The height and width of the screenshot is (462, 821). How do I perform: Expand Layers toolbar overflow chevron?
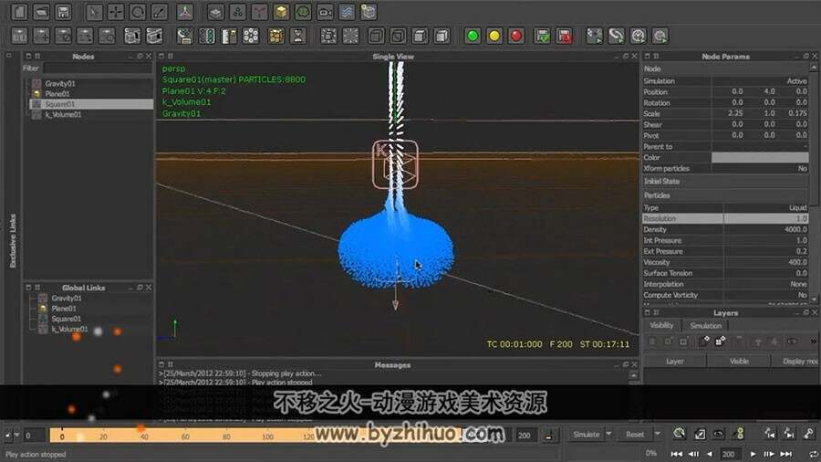point(814,341)
